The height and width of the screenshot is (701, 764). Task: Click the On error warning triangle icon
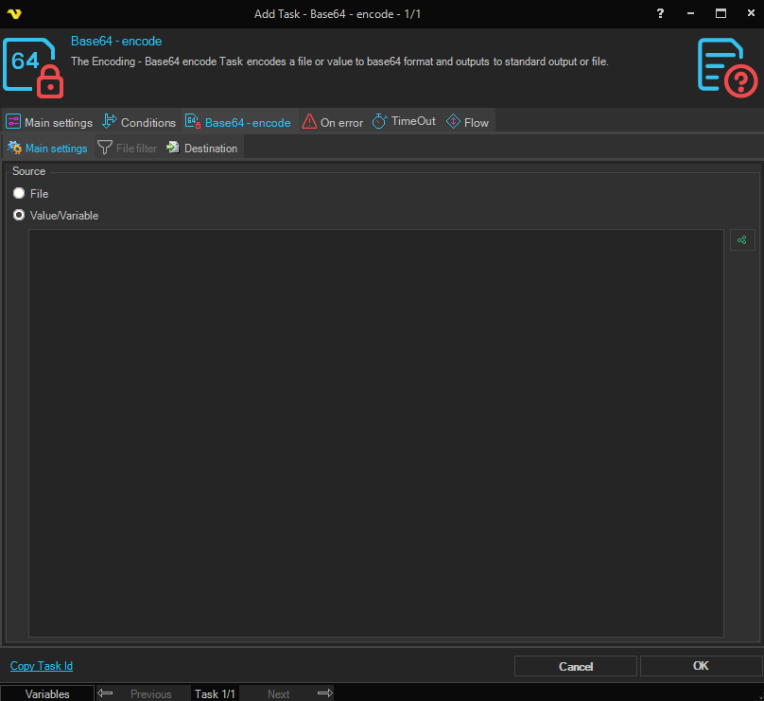309,122
